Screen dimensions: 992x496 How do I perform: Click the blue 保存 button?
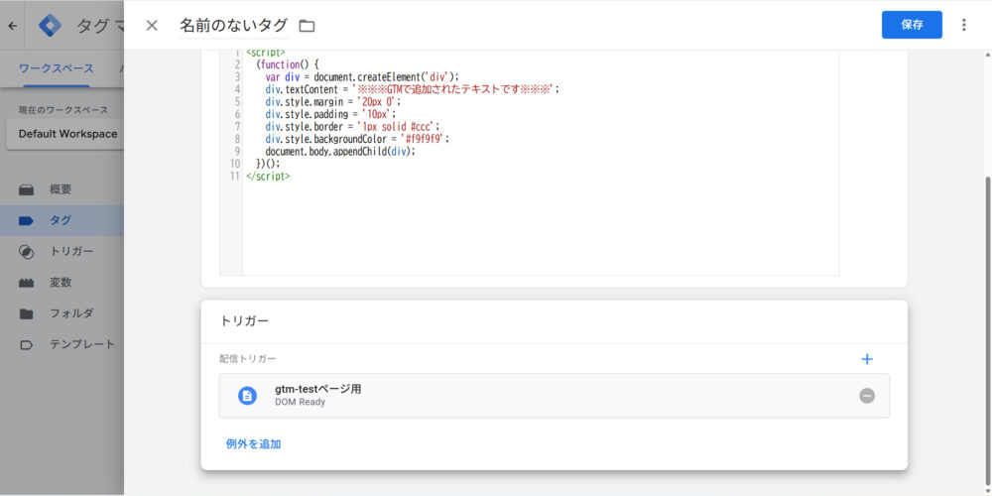click(911, 25)
